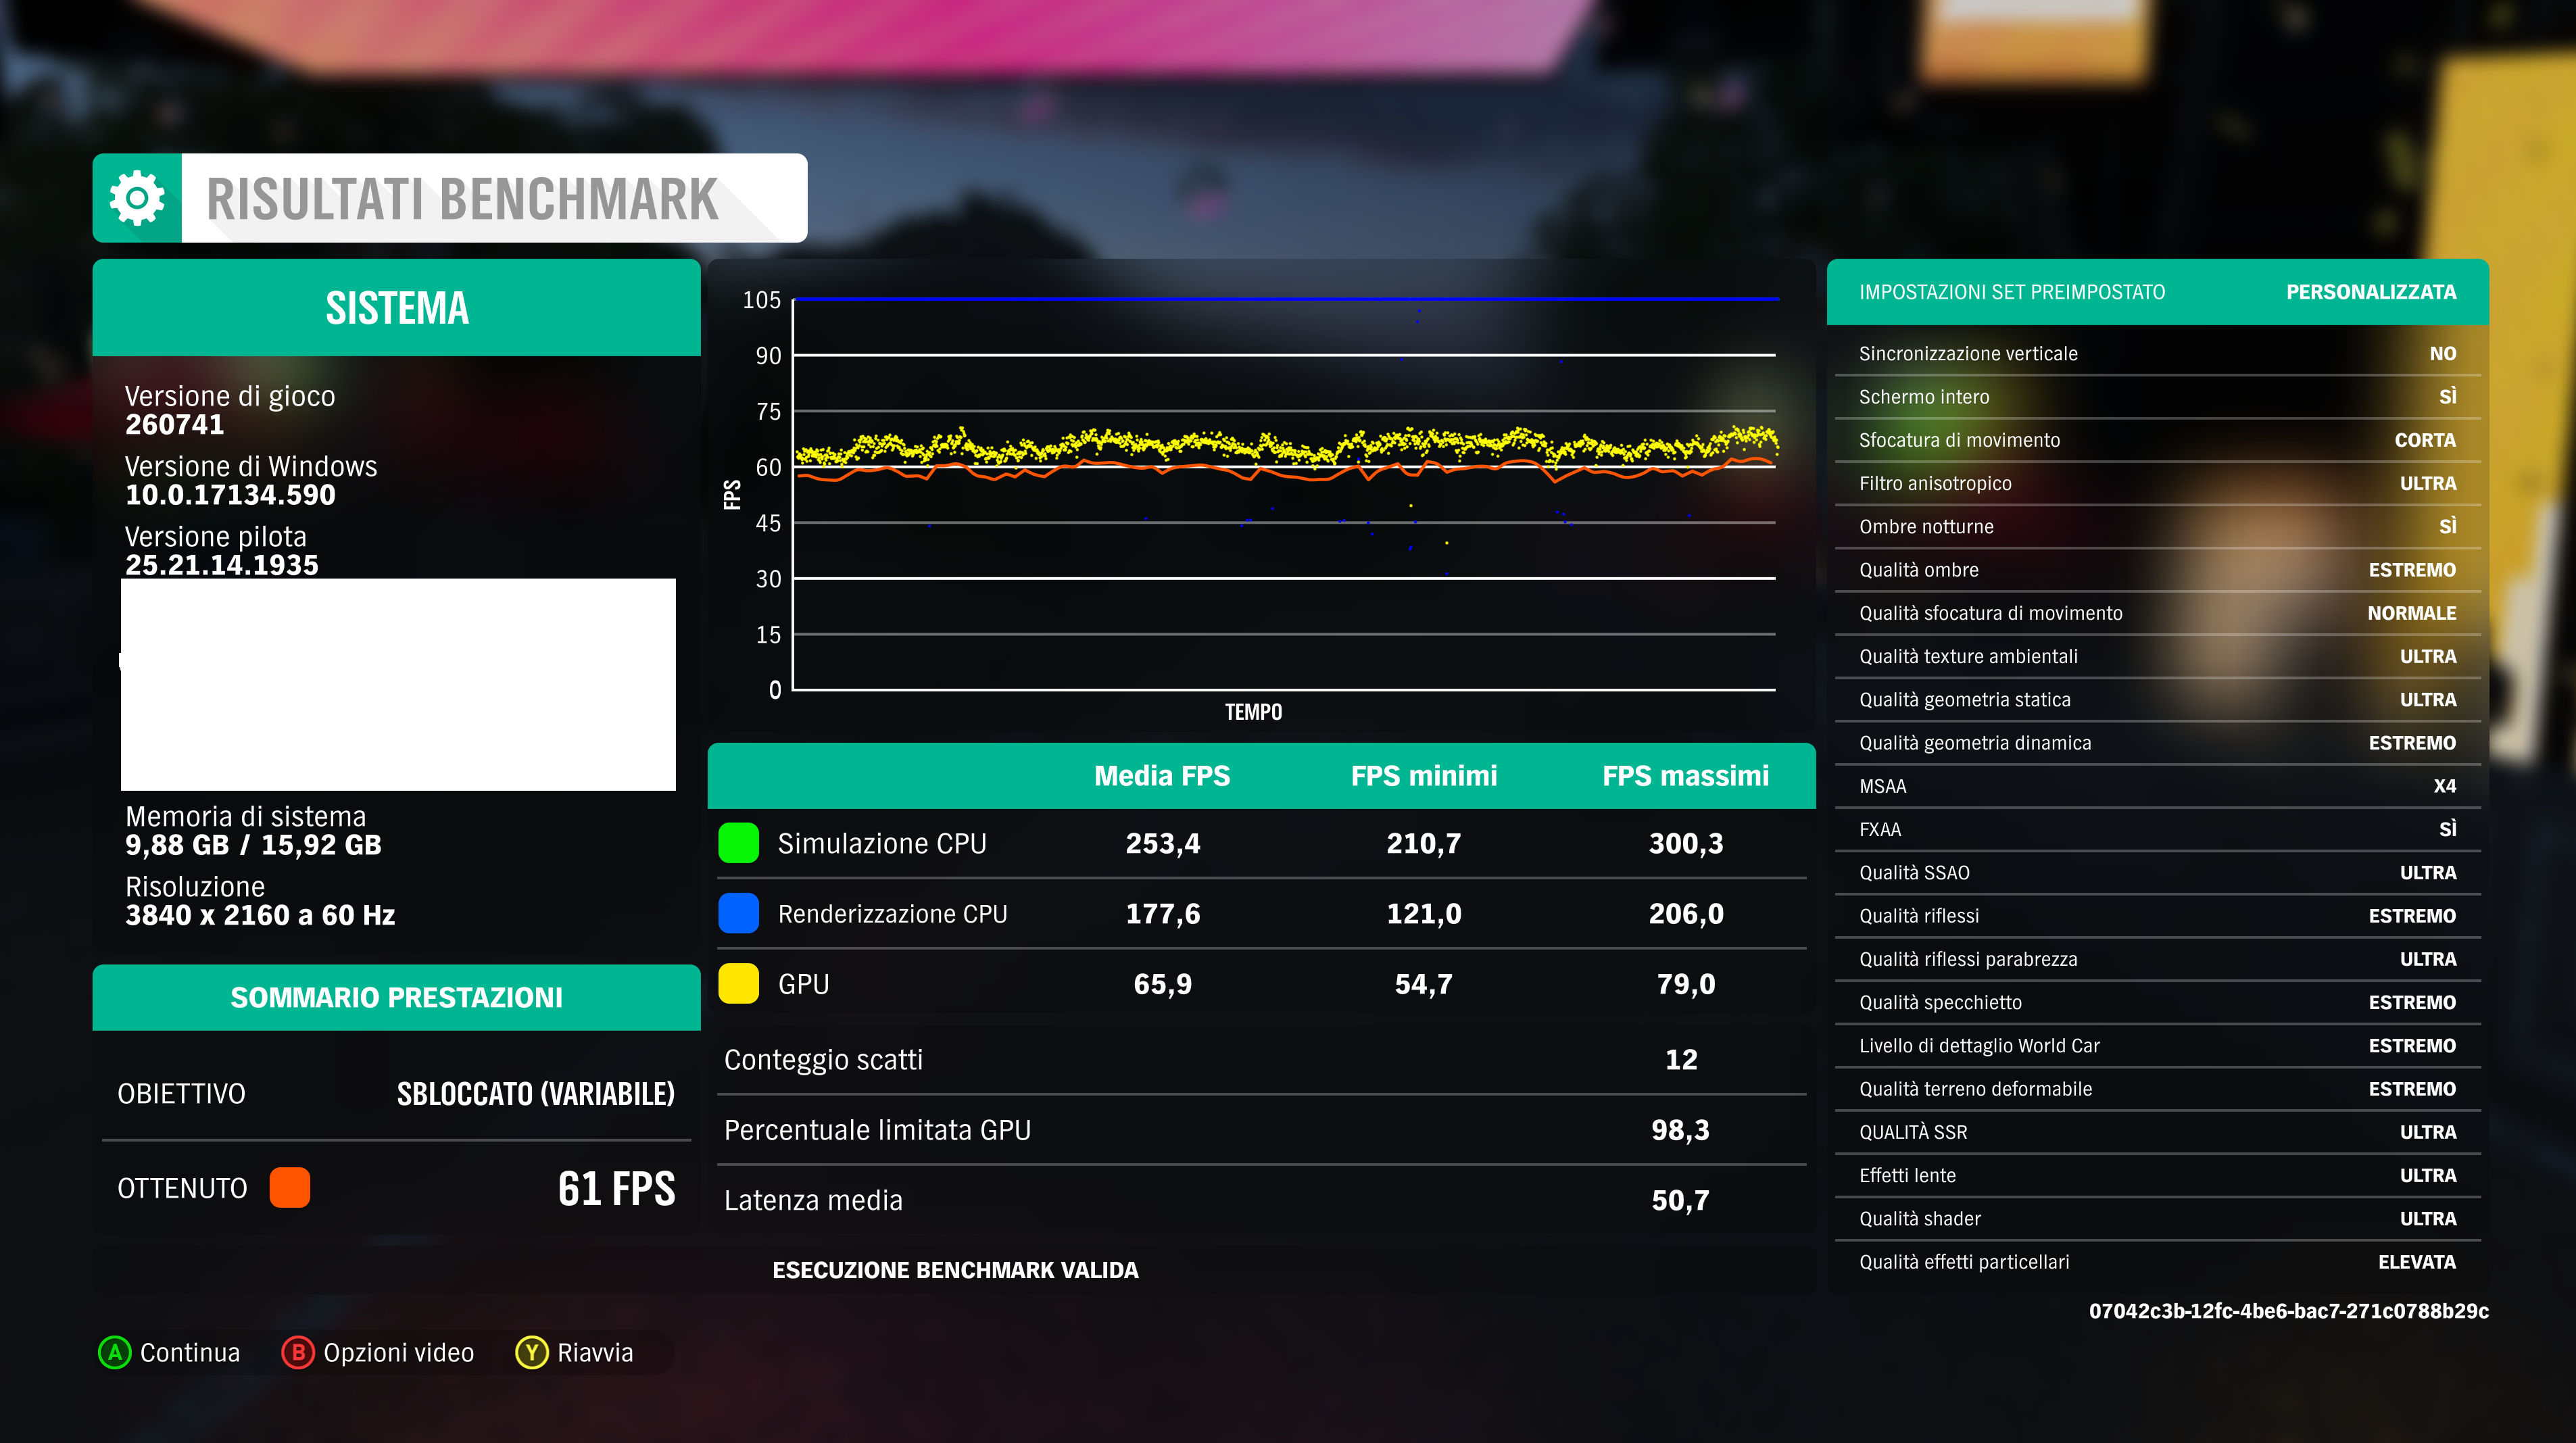The height and width of the screenshot is (1443, 2576).
Task: Select the Livello di dettaglio World Car row
Action: tap(2158, 1046)
